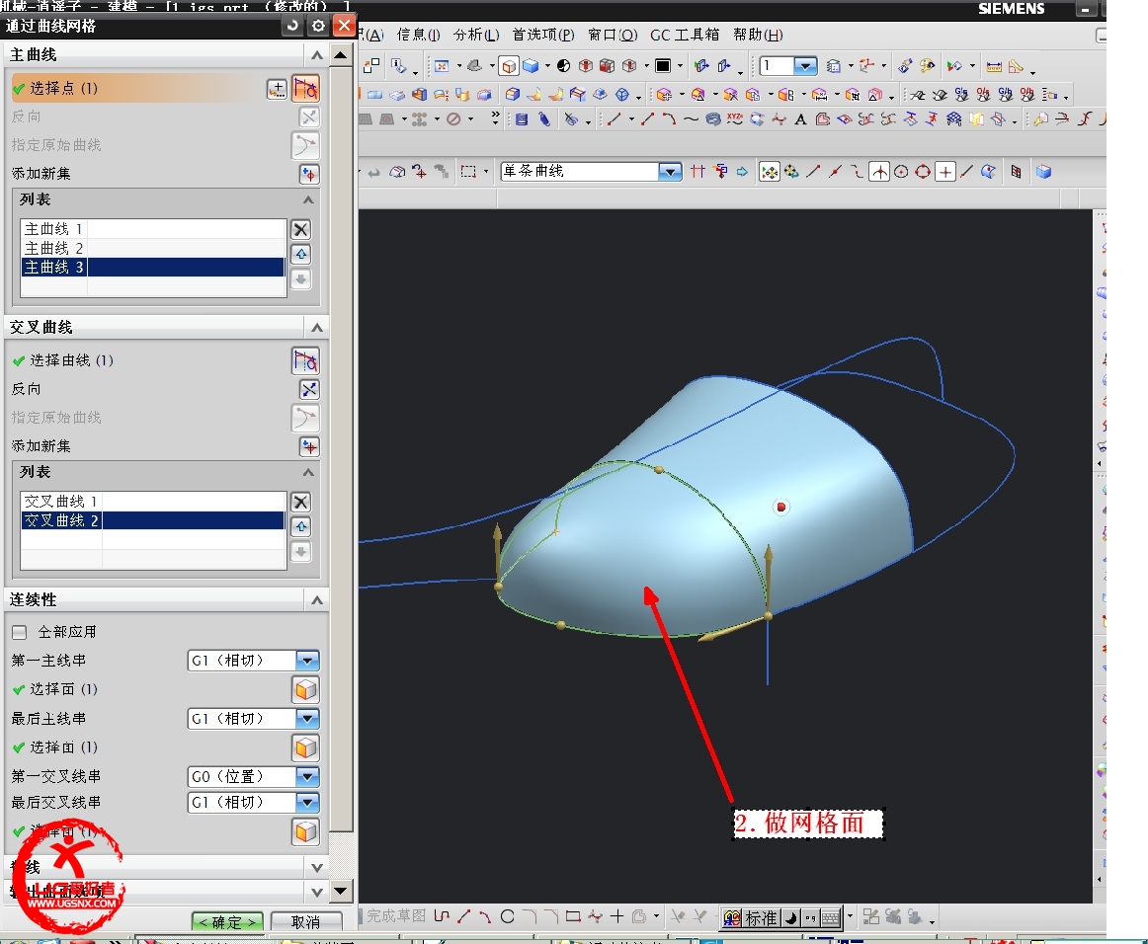Collapse the primary curves 列表
Viewport: 1148px width, 944px height.
coord(309,199)
